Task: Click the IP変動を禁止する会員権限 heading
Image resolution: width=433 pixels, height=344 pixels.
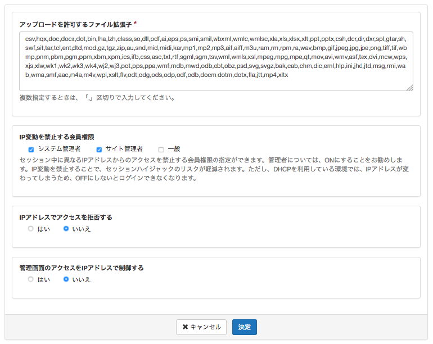Action: pos(57,137)
